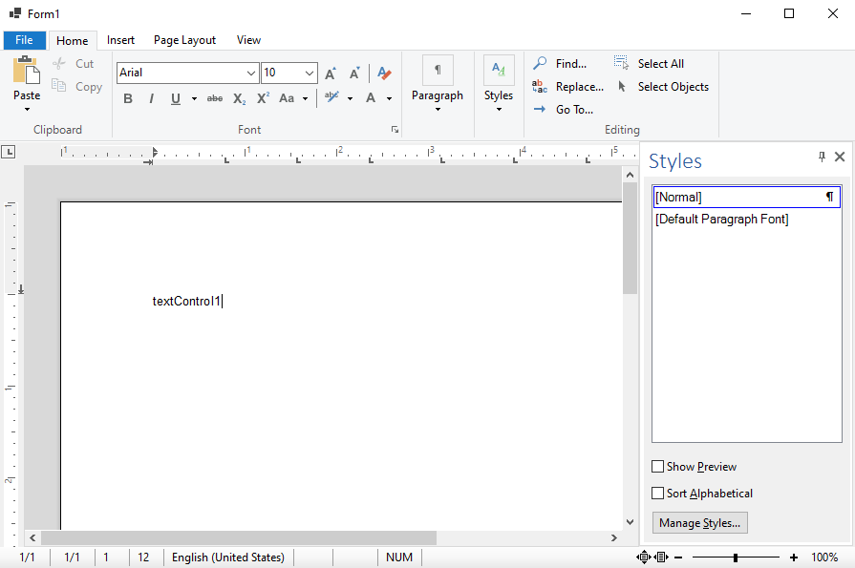Launch the Font dialog from group corner
Screen dimensions: 855x568
(x=395, y=130)
